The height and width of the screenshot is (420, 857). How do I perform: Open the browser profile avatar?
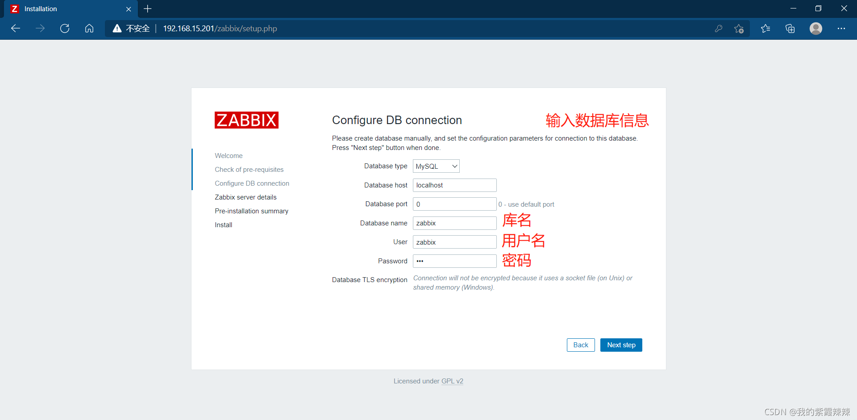point(816,29)
